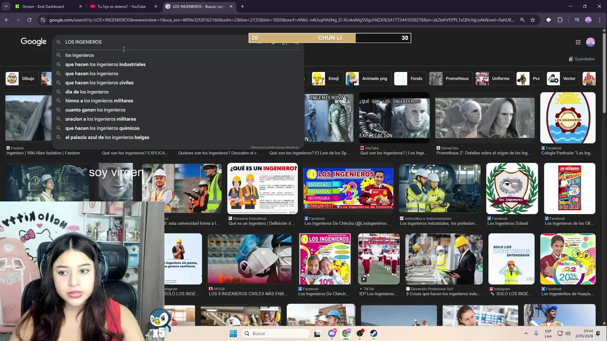Reload the page with the refresh icon
This screenshot has width=607, height=341.
tap(29, 20)
